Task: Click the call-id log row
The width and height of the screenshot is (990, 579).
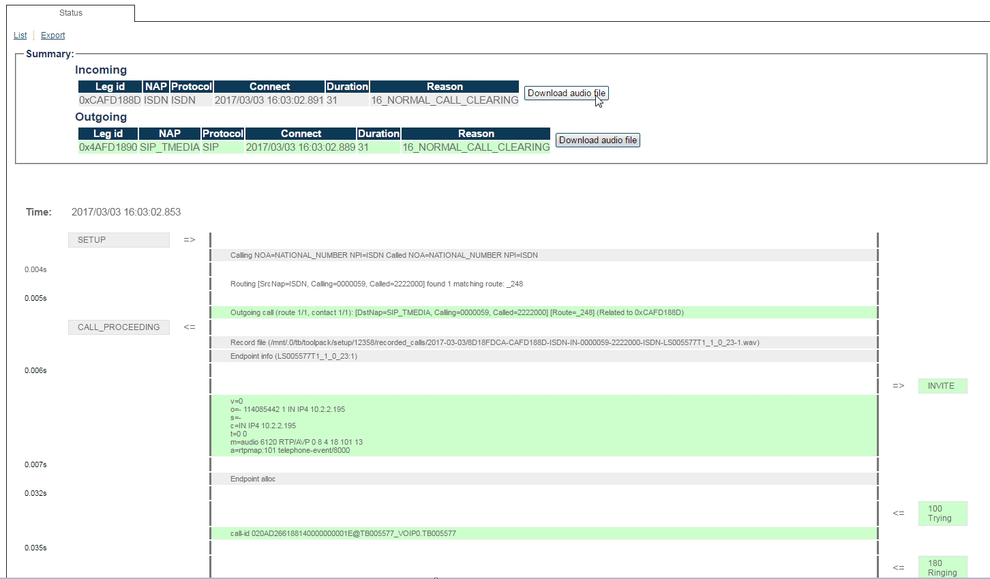Action: [343, 533]
